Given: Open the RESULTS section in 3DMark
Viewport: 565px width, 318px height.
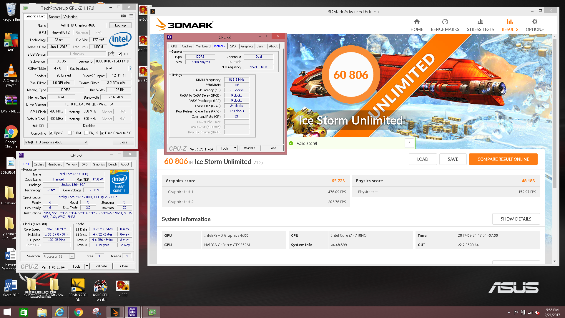Looking at the screenshot, I should pyautogui.click(x=510, y=25).
